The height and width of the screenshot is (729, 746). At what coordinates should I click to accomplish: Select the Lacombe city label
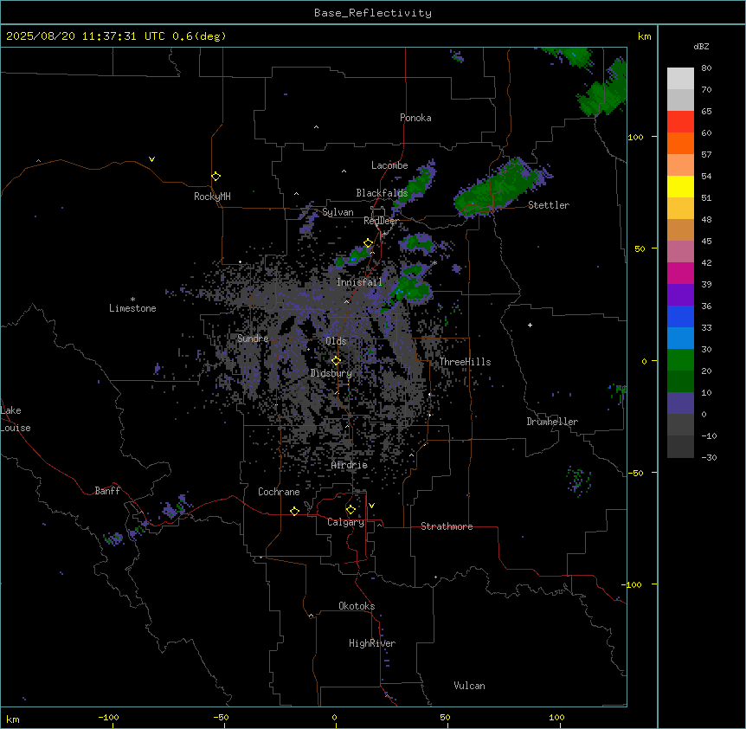(x=389, y=165)
